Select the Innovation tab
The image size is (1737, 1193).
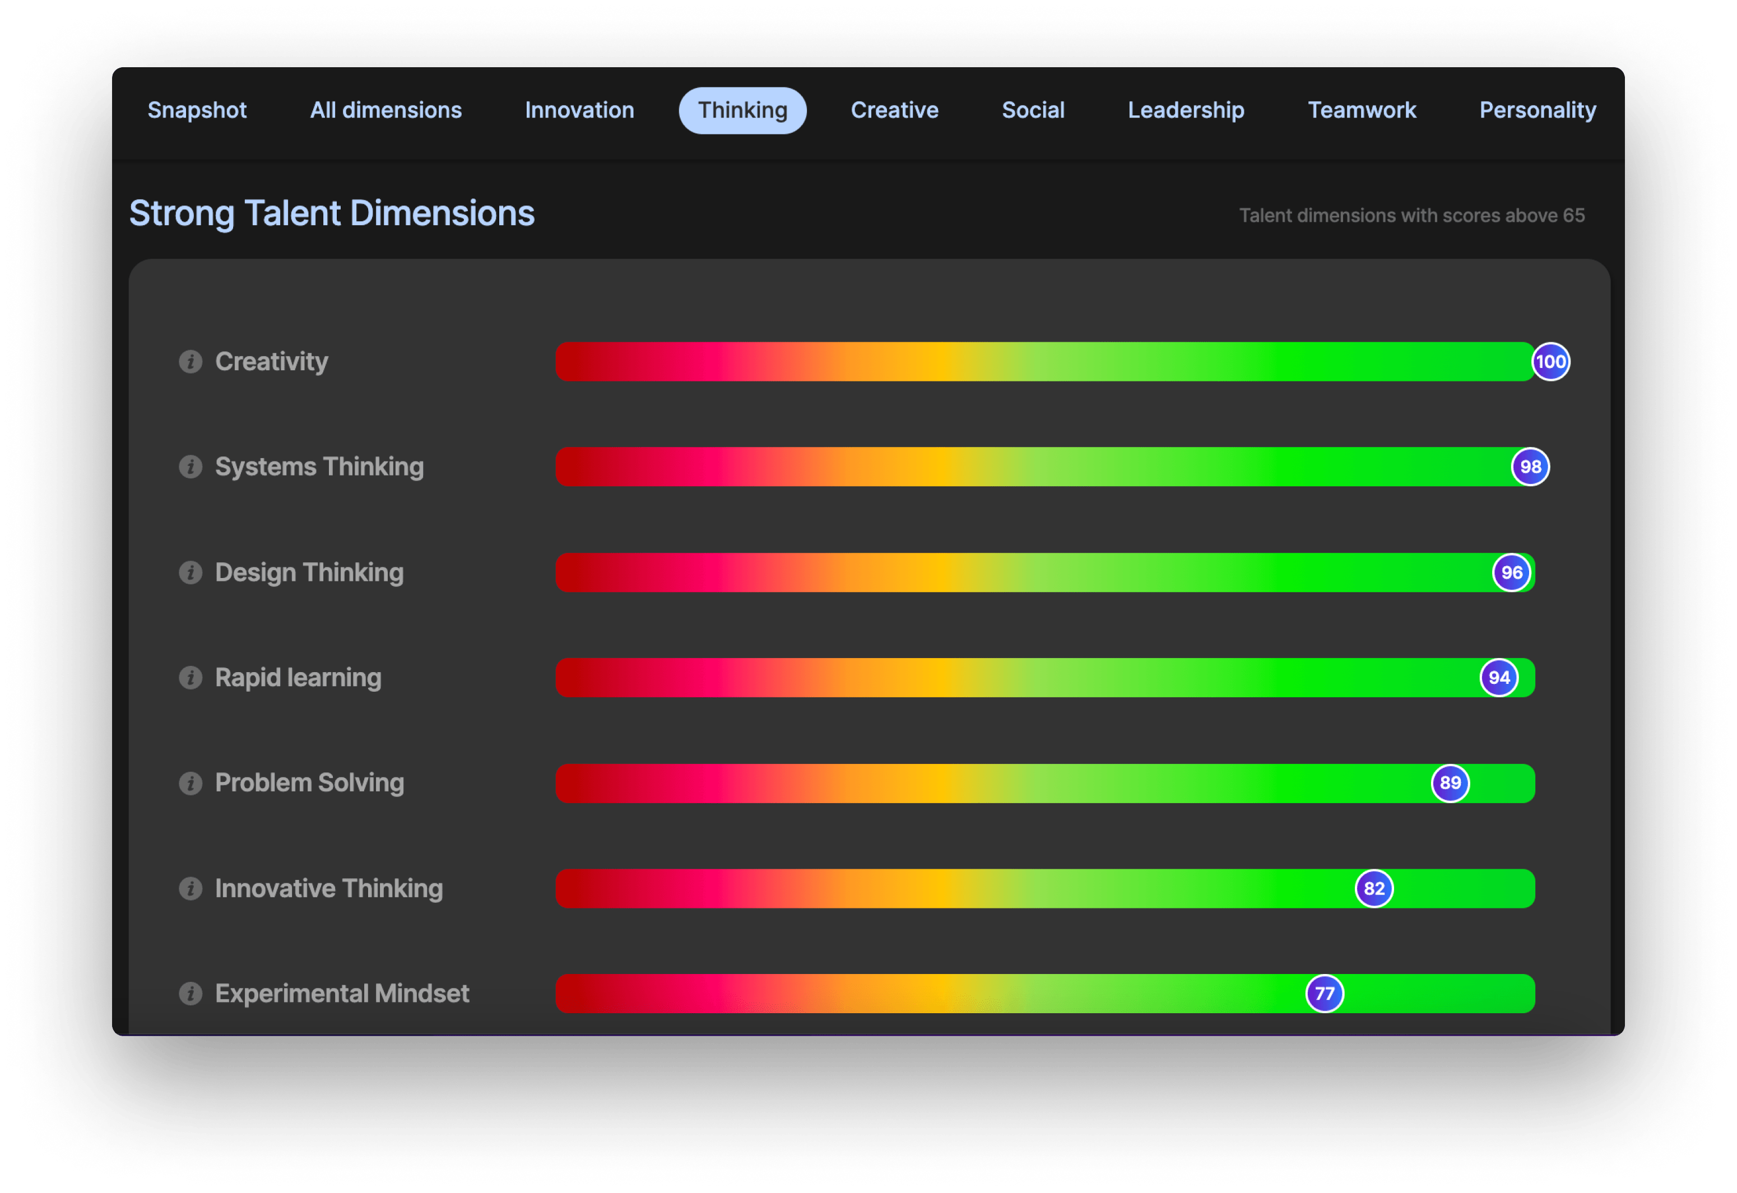click(x=579, y=111)
